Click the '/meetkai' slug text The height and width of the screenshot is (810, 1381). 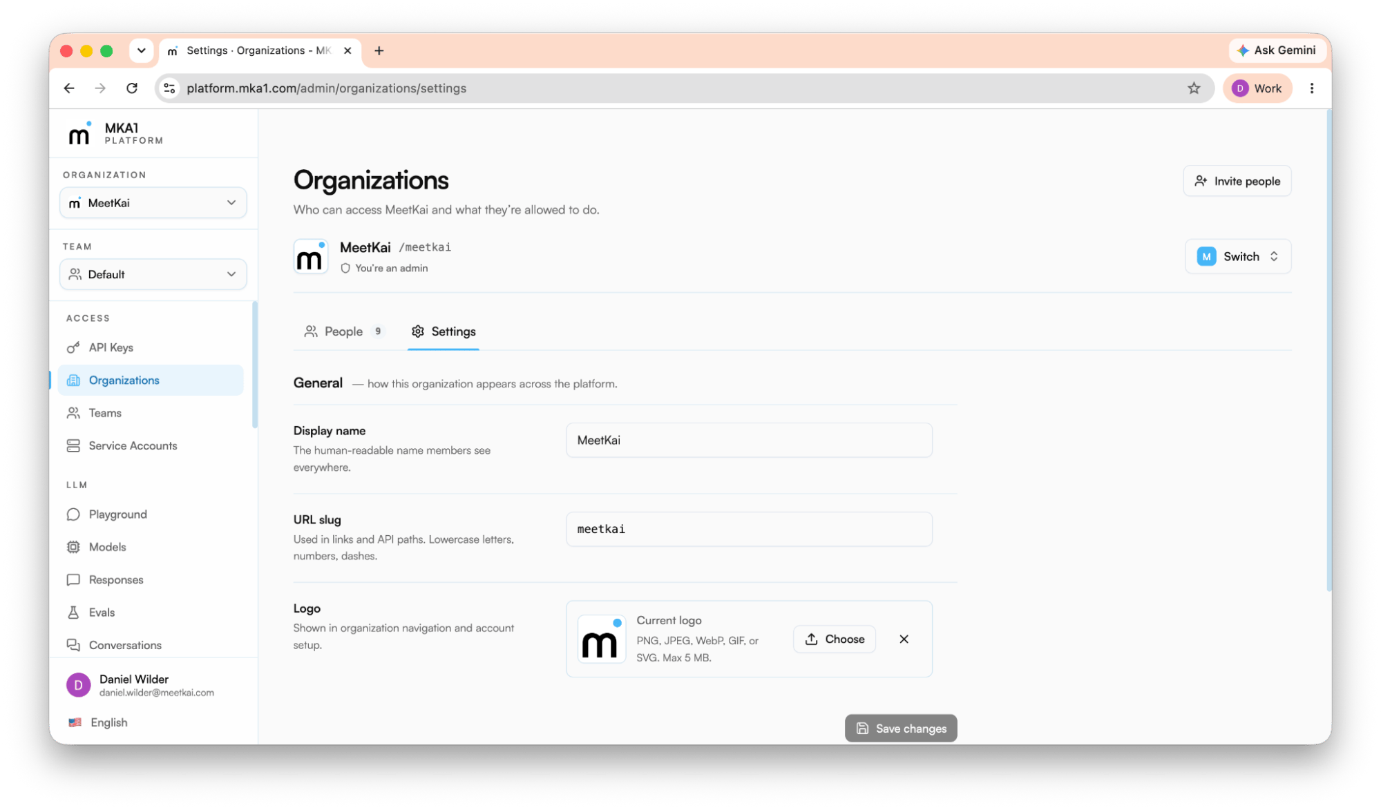tap(425, 247)
